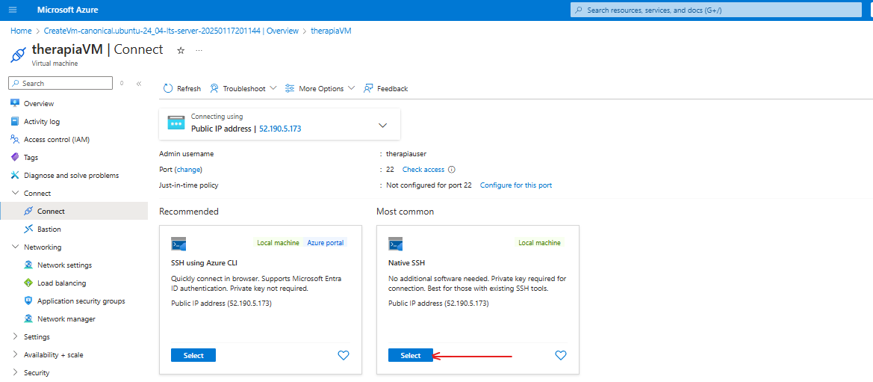
Task: Click Configure for this port link
Action: tap(516, 185)
